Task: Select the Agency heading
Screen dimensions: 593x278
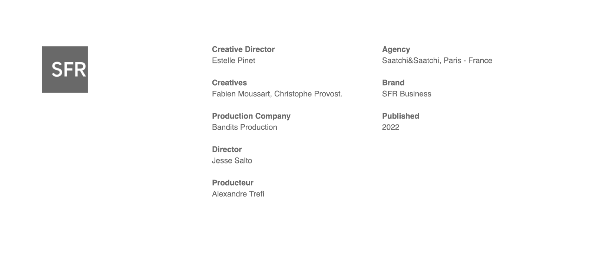Action: pos(396,49)
